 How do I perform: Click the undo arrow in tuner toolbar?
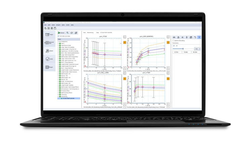pos(195,37)
